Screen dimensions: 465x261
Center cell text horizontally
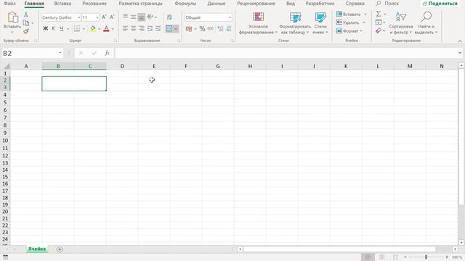134,29
